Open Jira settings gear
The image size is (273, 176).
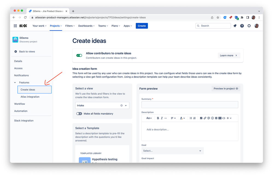pos(249,26)
